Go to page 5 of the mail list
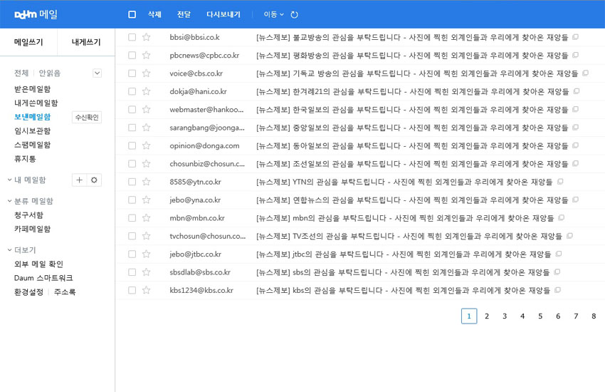 pyautogui.click(x=540, y=316)
